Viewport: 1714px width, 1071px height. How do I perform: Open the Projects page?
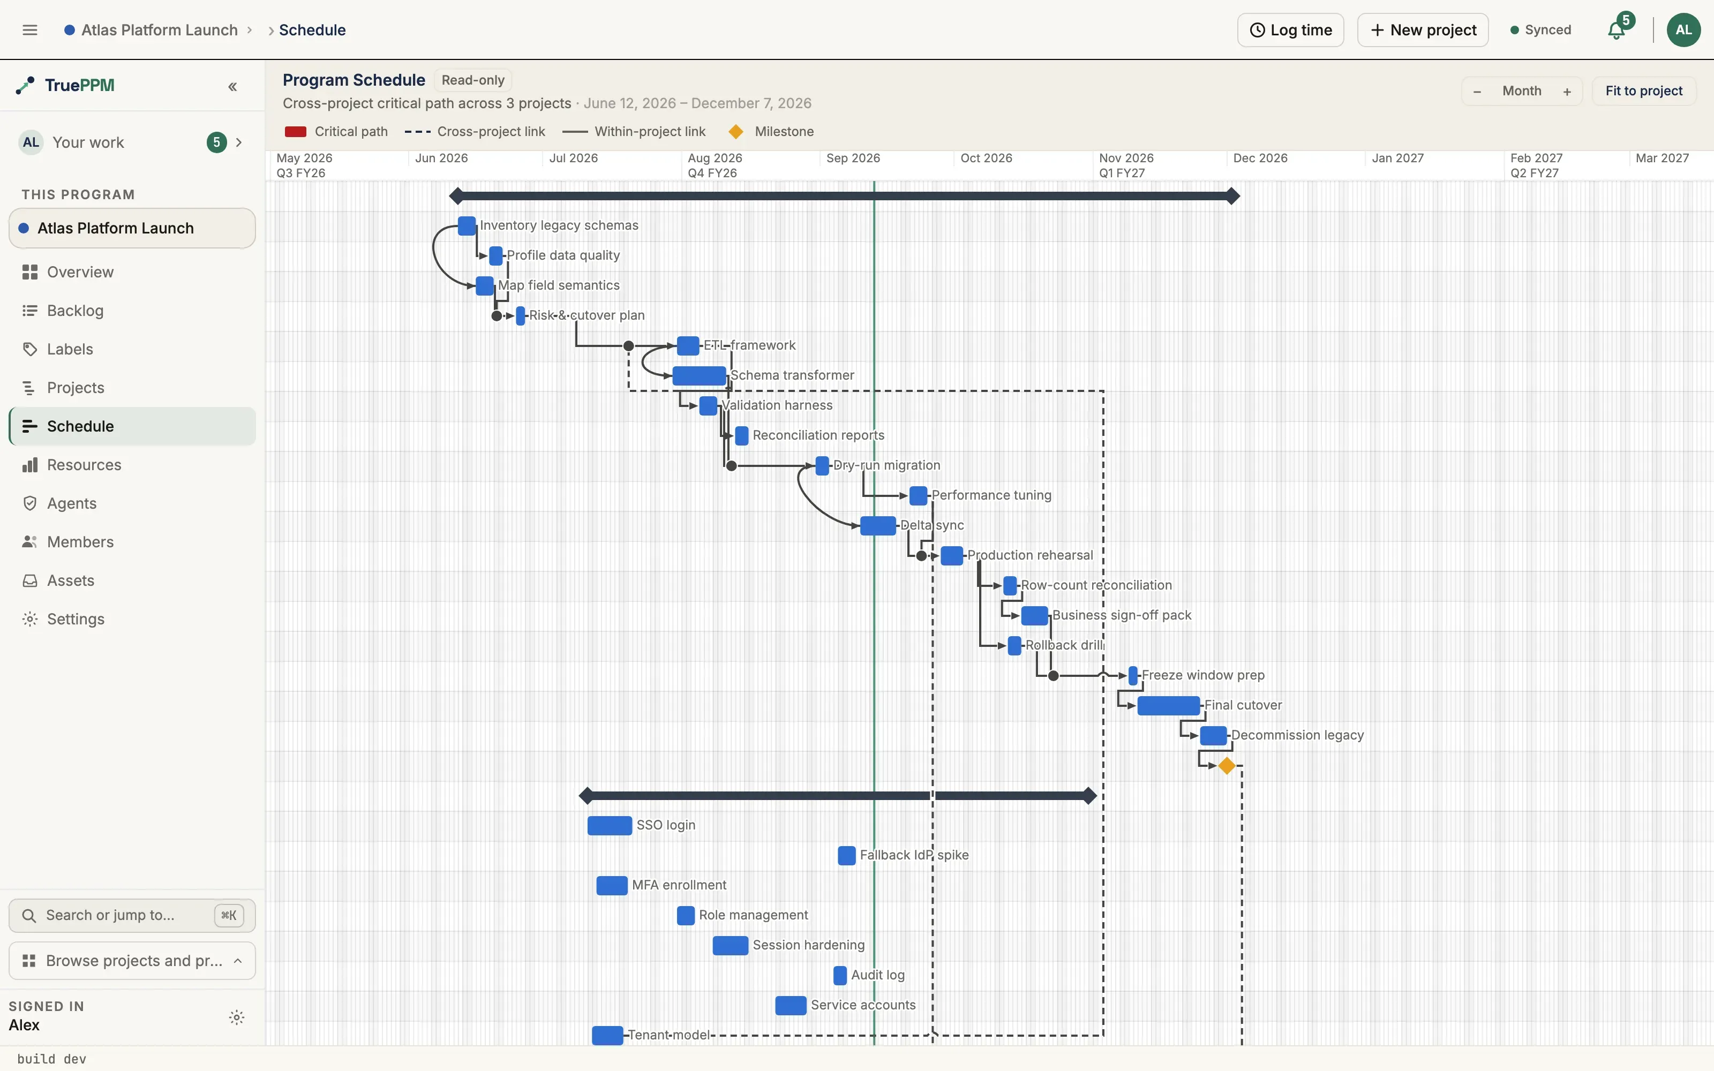pos(132,388)
